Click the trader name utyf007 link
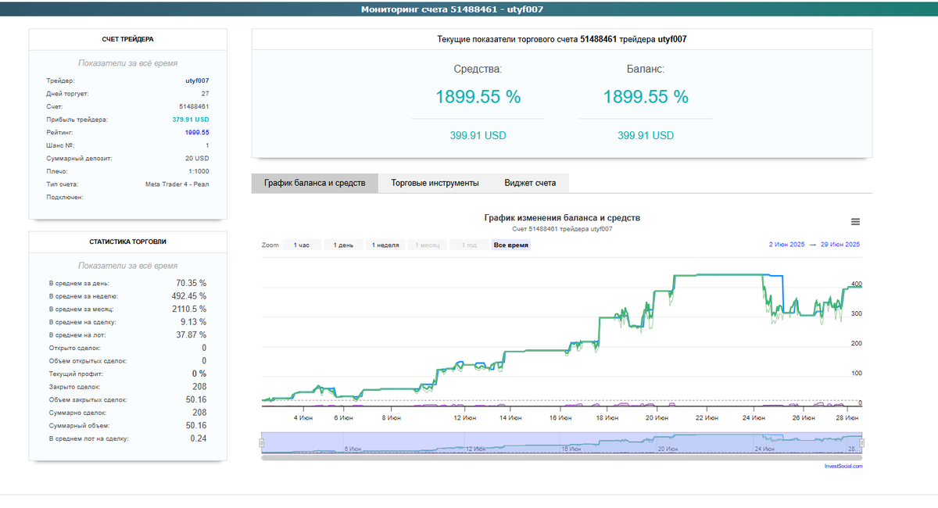This screenshot has width=938, height=508. click(x=196, y=80)
